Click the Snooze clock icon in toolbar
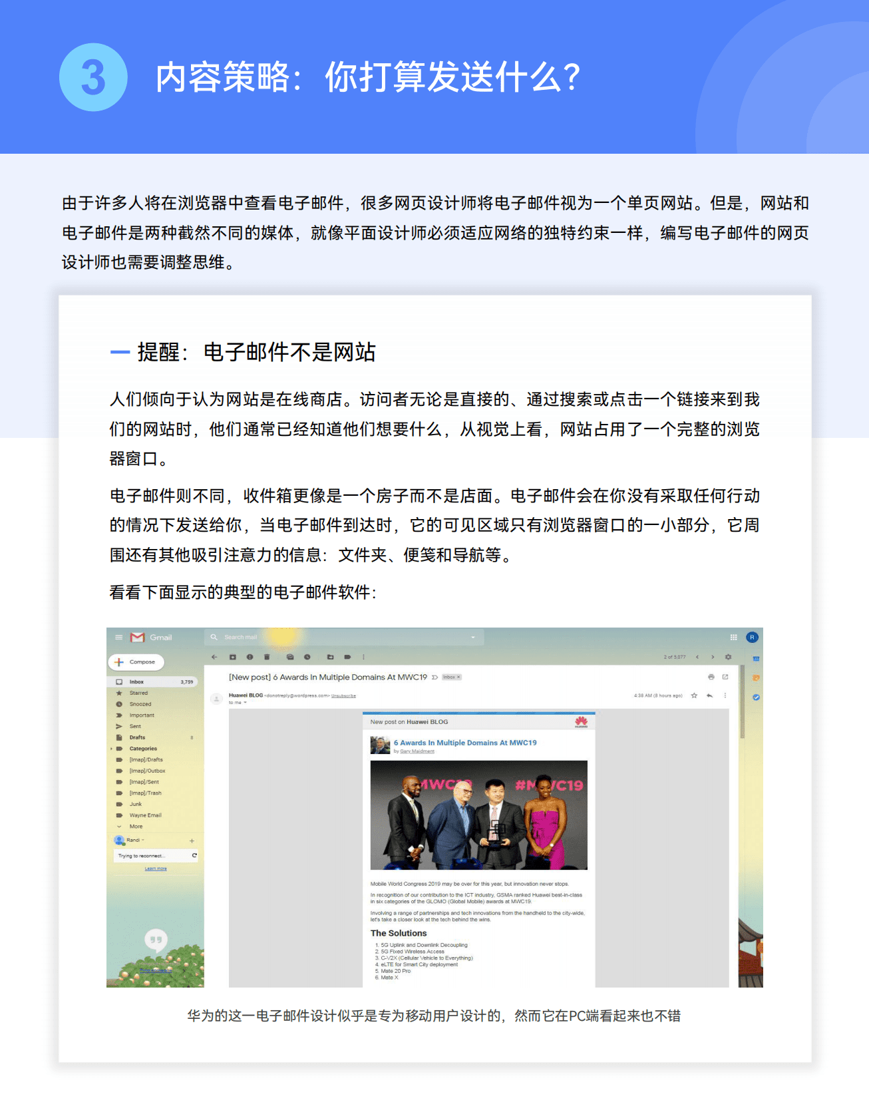Image resolution: width=869 pixels, height=1120 pixels. pos(307,657)
